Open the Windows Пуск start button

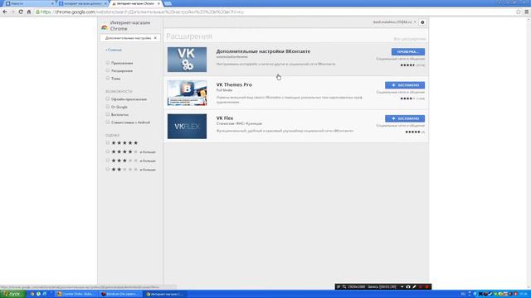(x=13, y=294)
